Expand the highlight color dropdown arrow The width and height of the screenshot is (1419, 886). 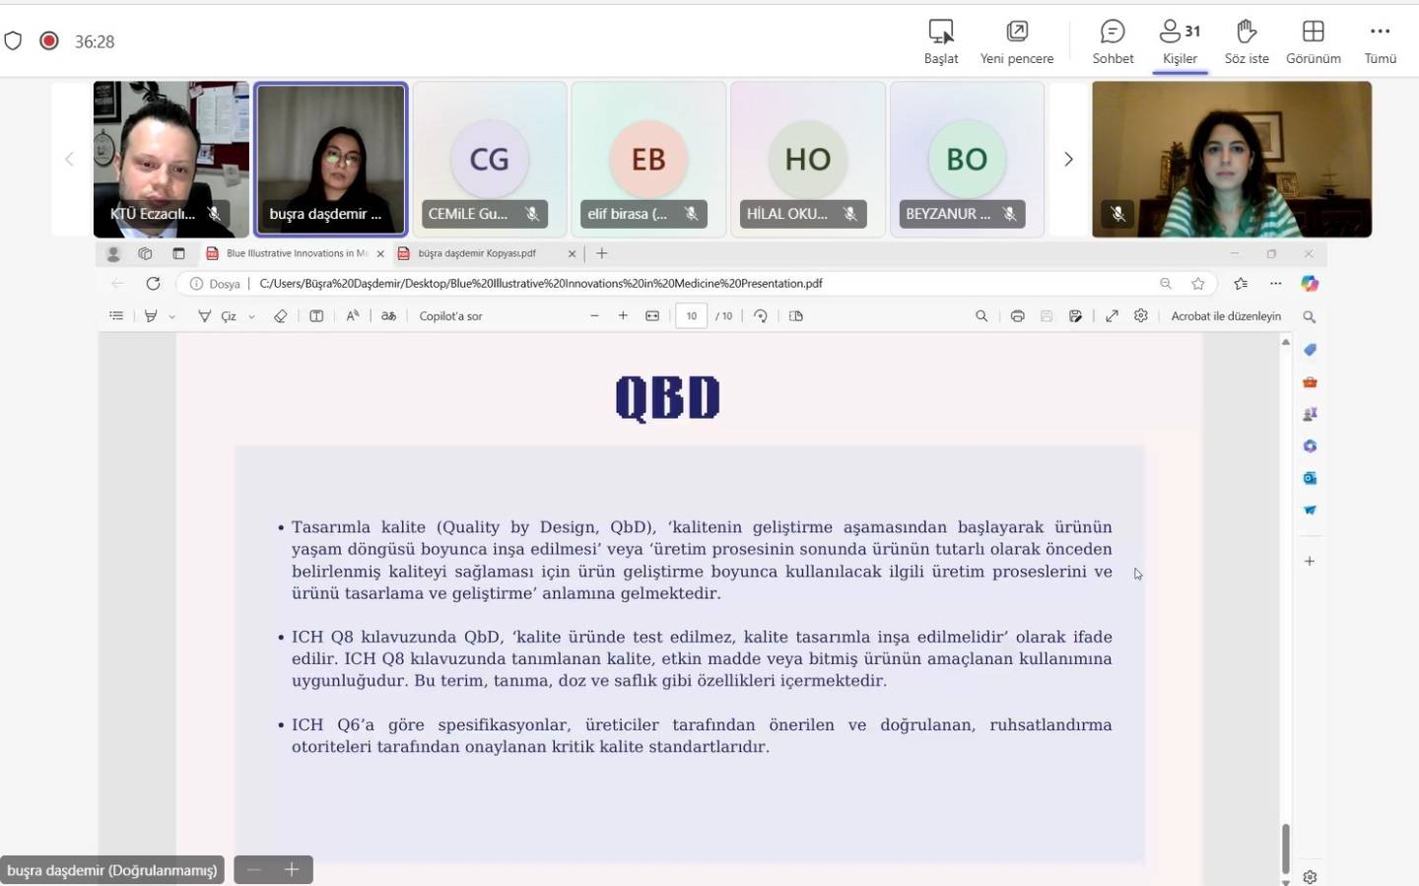(x=171, y=316)
